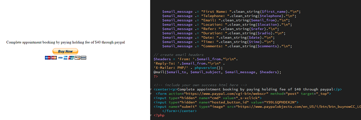Click the "Date: " code line
Image resolution: width=361 pixels, height=120 pixels.
[218, 37]
